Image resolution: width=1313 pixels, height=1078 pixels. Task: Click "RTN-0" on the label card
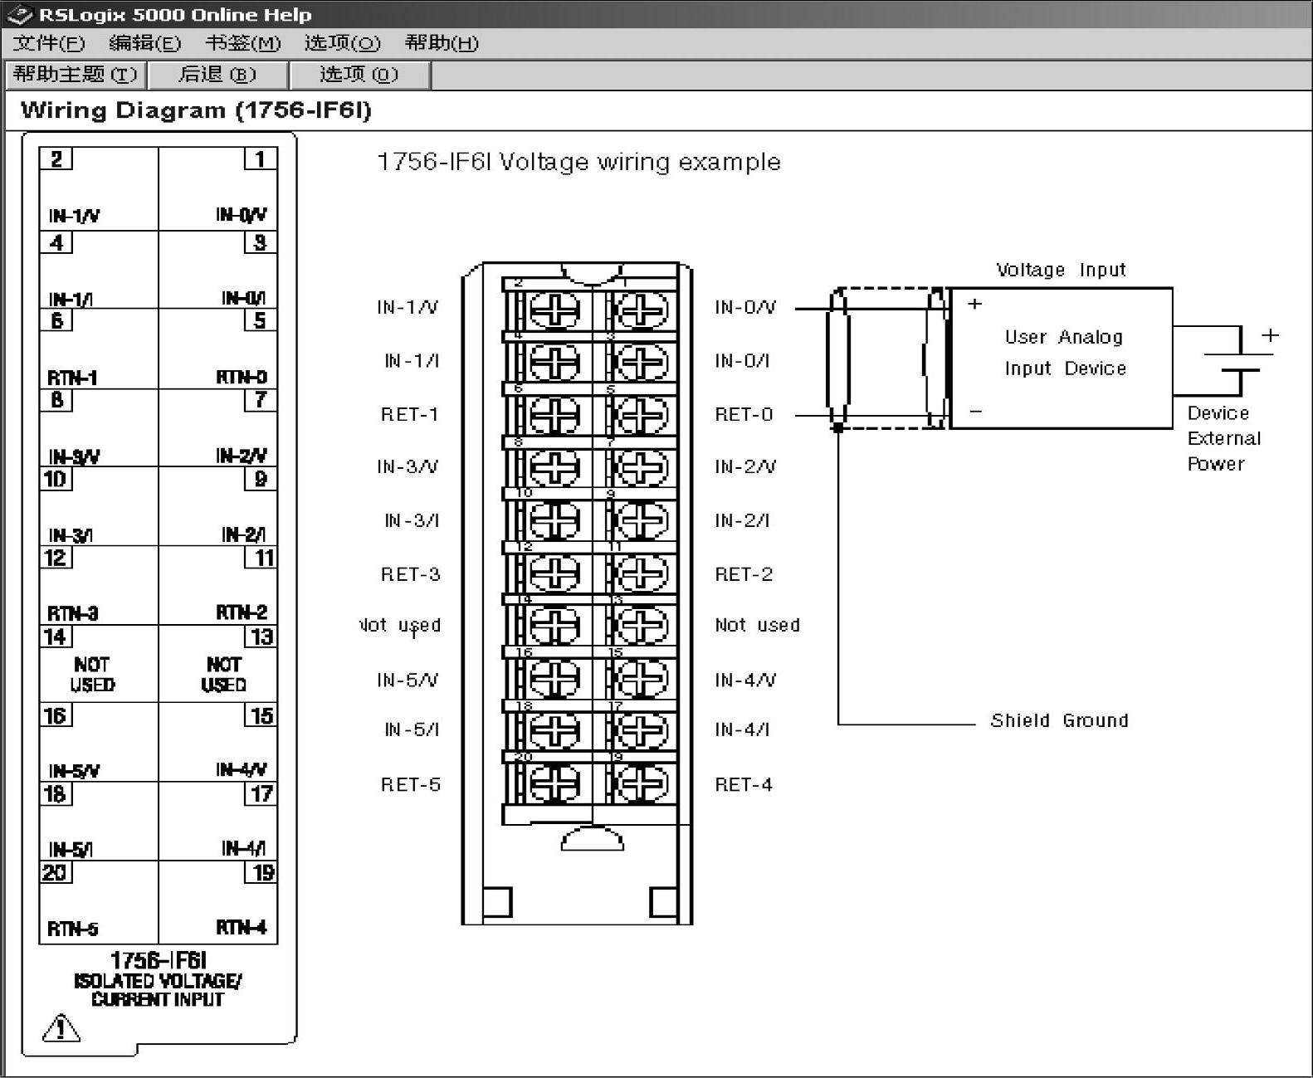tap(242, 378)
